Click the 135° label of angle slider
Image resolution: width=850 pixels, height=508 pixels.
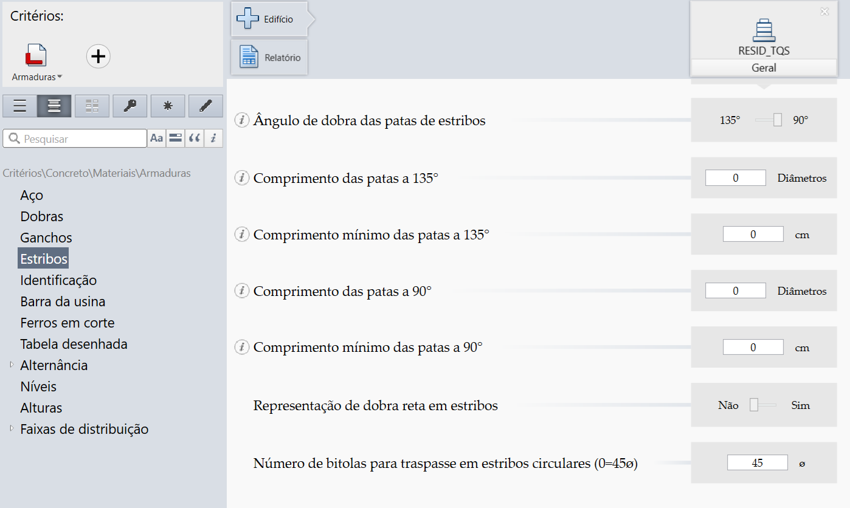[730, 120]
